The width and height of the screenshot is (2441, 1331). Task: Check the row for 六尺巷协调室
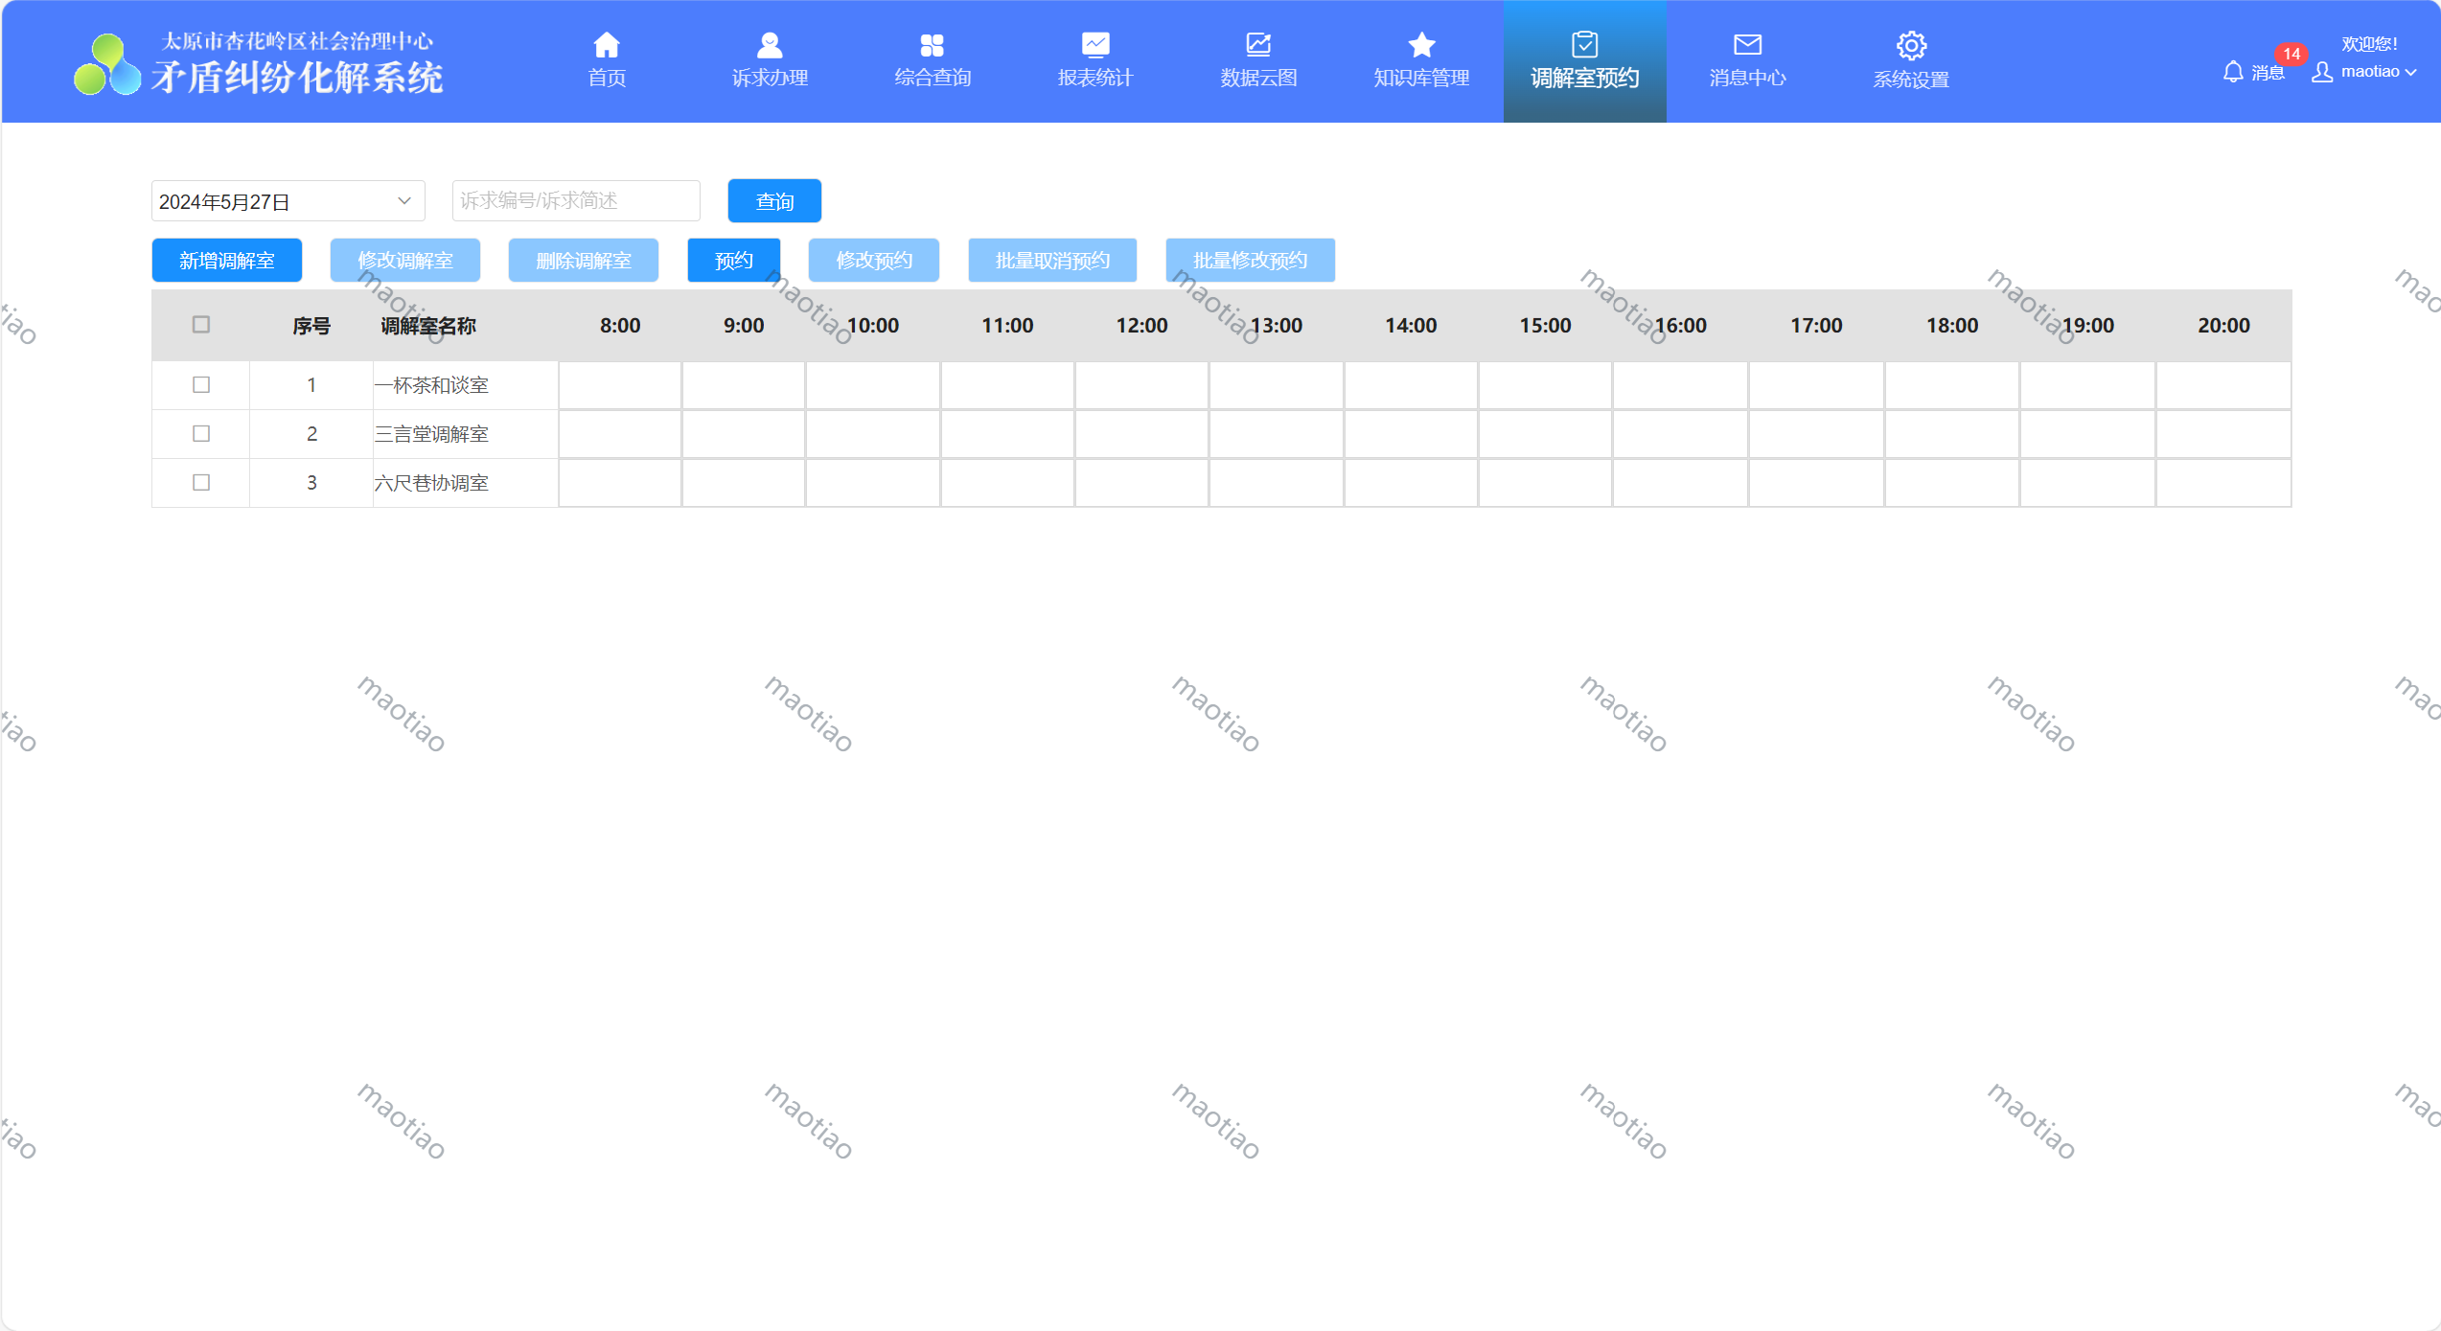click(201, 482)
